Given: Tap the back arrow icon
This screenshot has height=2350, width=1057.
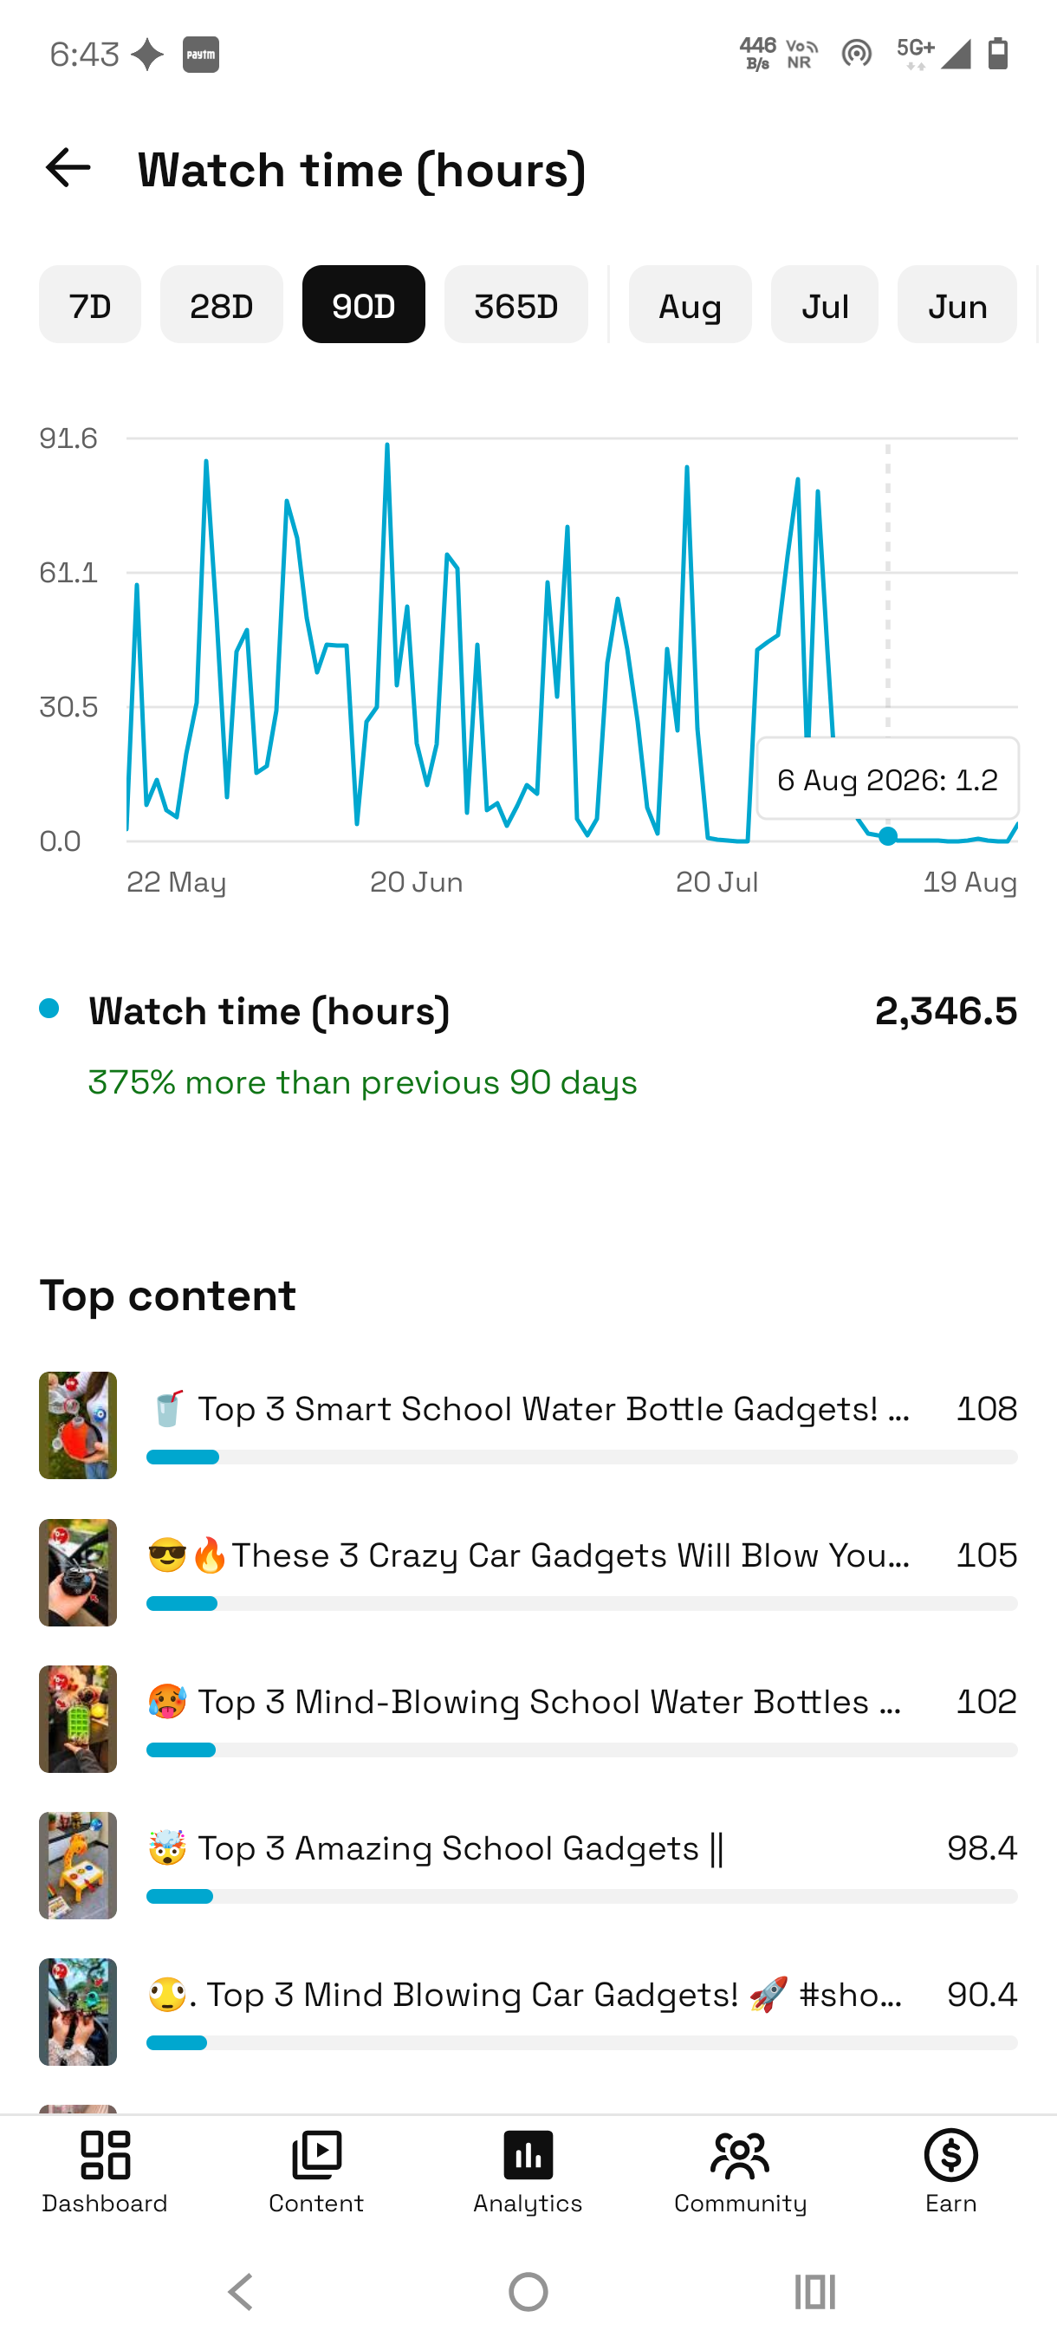Looking at the screenshot, I should pyautogui.click(x=68, y=169).
